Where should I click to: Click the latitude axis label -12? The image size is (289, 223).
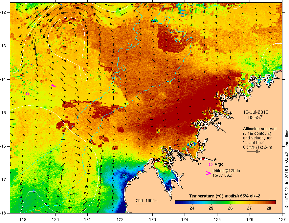pyautogui.click(x=4, y=12)
